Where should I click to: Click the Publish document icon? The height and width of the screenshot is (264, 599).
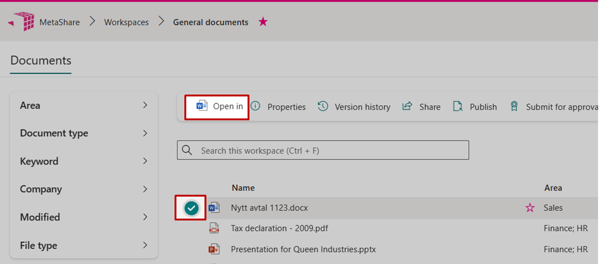click(458, 106)
